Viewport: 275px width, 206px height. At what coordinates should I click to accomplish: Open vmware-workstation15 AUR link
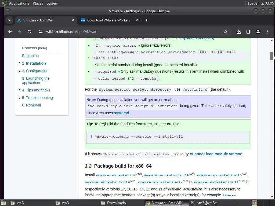[x=219, y=175]
